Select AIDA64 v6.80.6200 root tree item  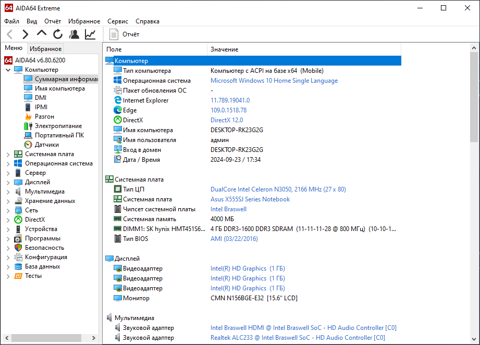(x=40, y=60)
